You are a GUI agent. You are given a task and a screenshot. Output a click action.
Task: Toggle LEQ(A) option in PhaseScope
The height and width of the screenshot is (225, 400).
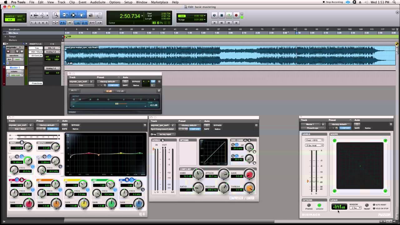[x=319, y=205]
